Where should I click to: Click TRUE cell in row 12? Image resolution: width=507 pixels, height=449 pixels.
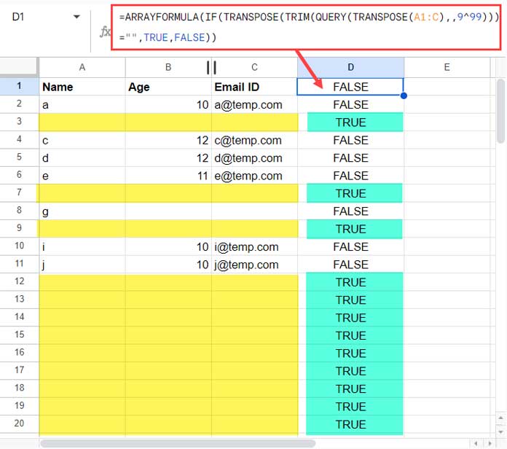(x=350, y=282)
